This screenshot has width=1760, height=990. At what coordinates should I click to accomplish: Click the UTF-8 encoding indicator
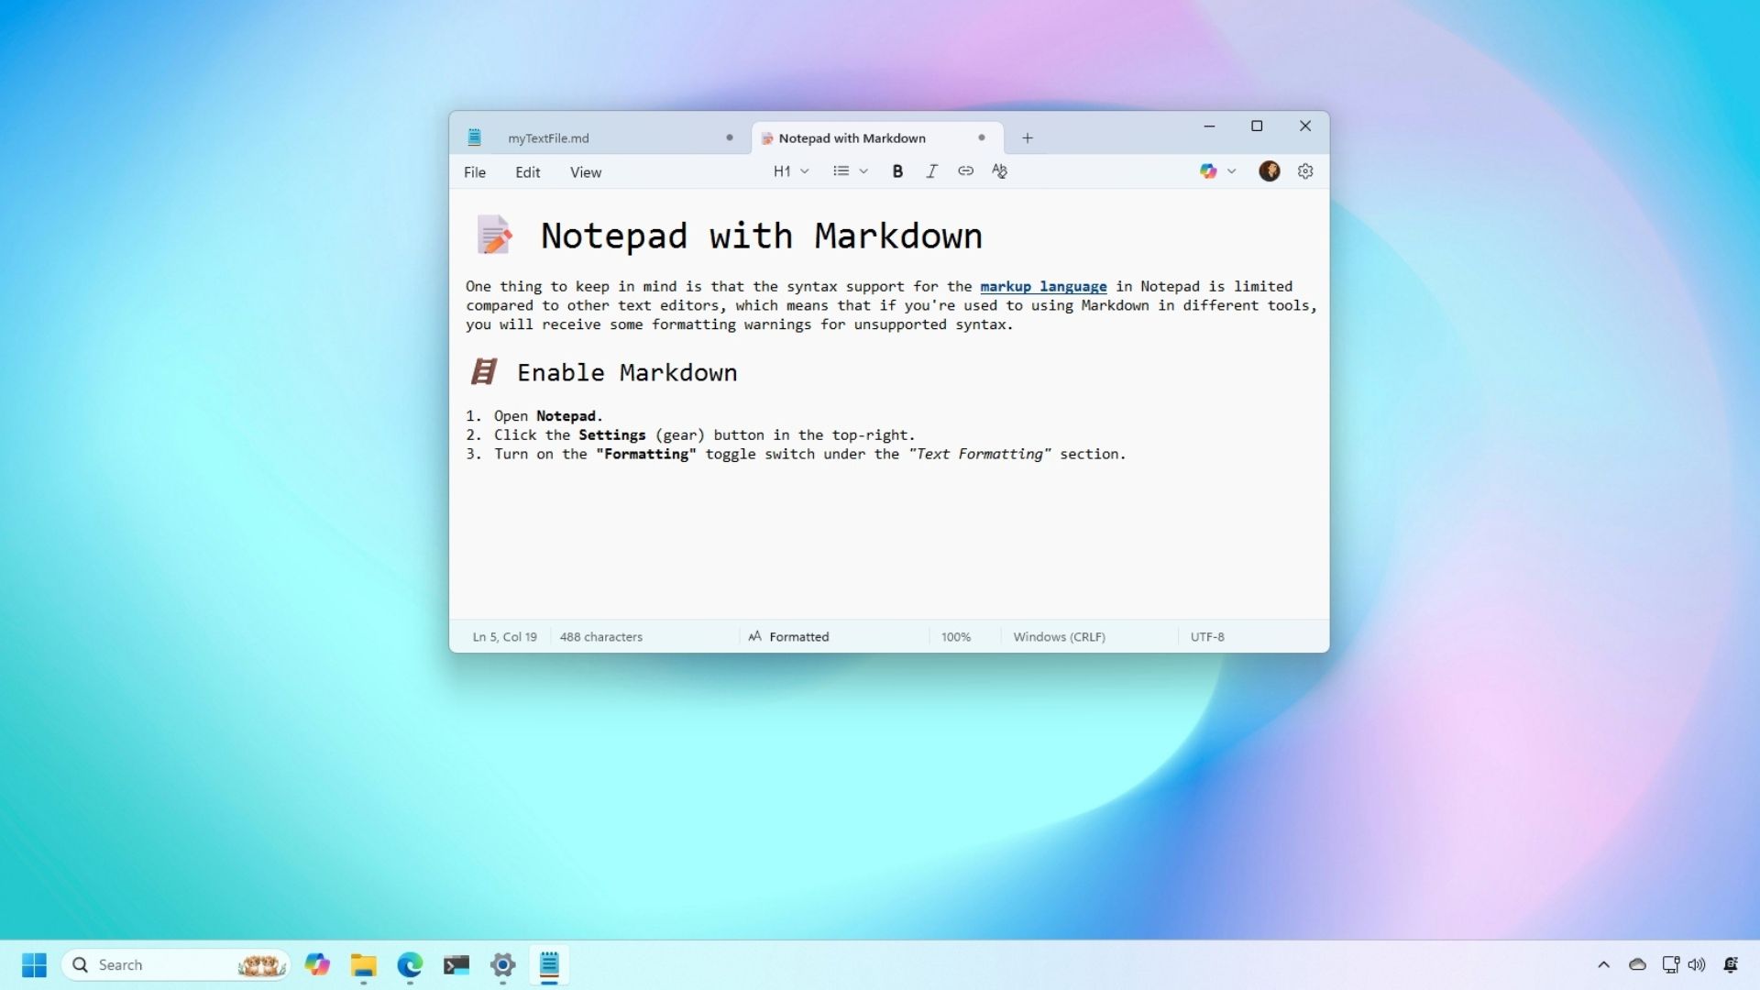[1207, 637]
